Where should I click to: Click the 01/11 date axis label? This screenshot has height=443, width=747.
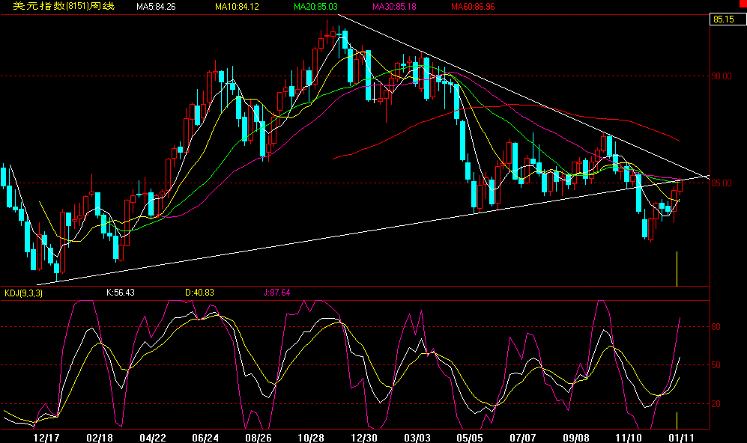tap(681, 438)
